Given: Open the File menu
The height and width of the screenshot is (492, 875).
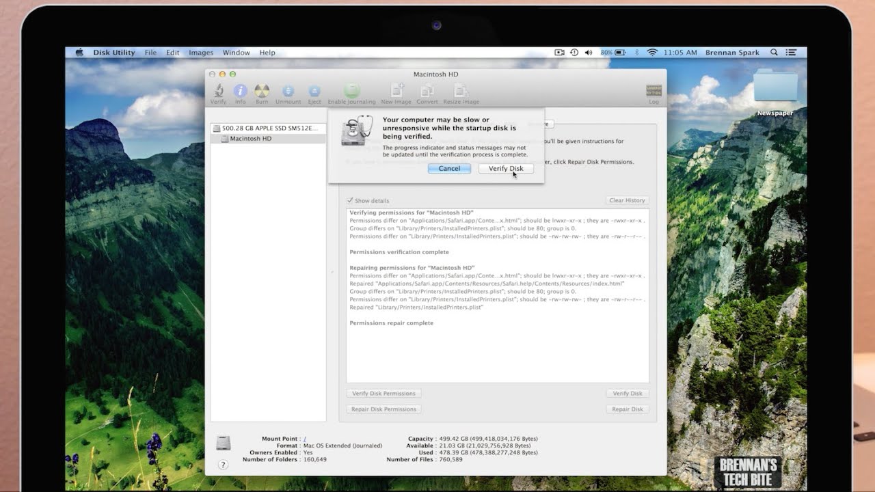Looking at the screenshot, I should click(x=150, y=53).
